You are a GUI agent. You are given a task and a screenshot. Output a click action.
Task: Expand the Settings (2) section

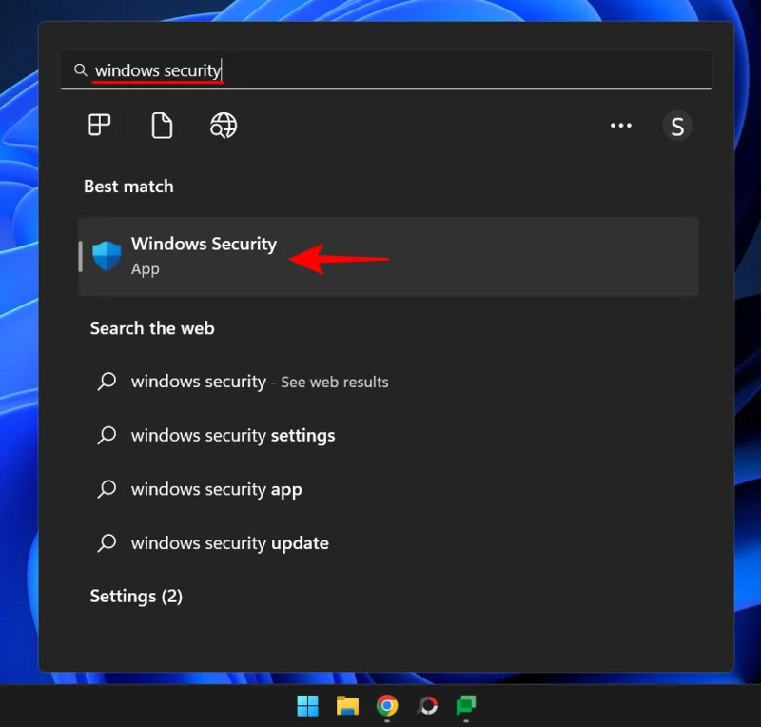[136, 596]
